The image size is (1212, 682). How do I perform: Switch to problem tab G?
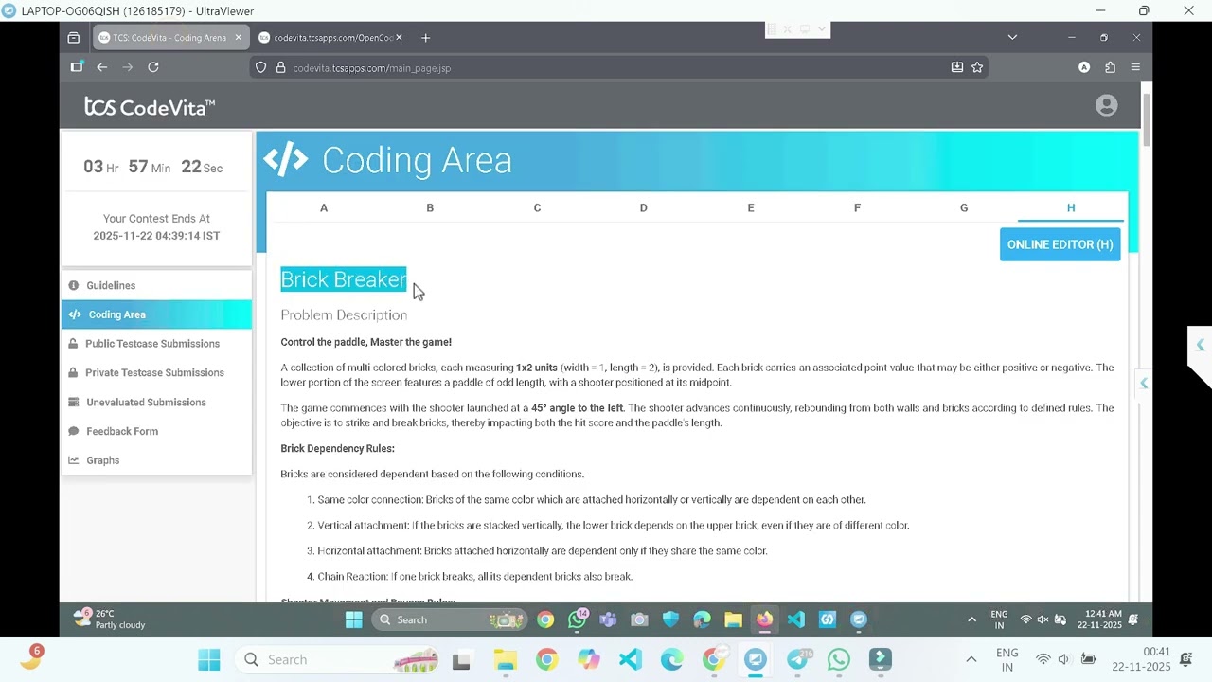pyautogui.click(x=964, y=207)
